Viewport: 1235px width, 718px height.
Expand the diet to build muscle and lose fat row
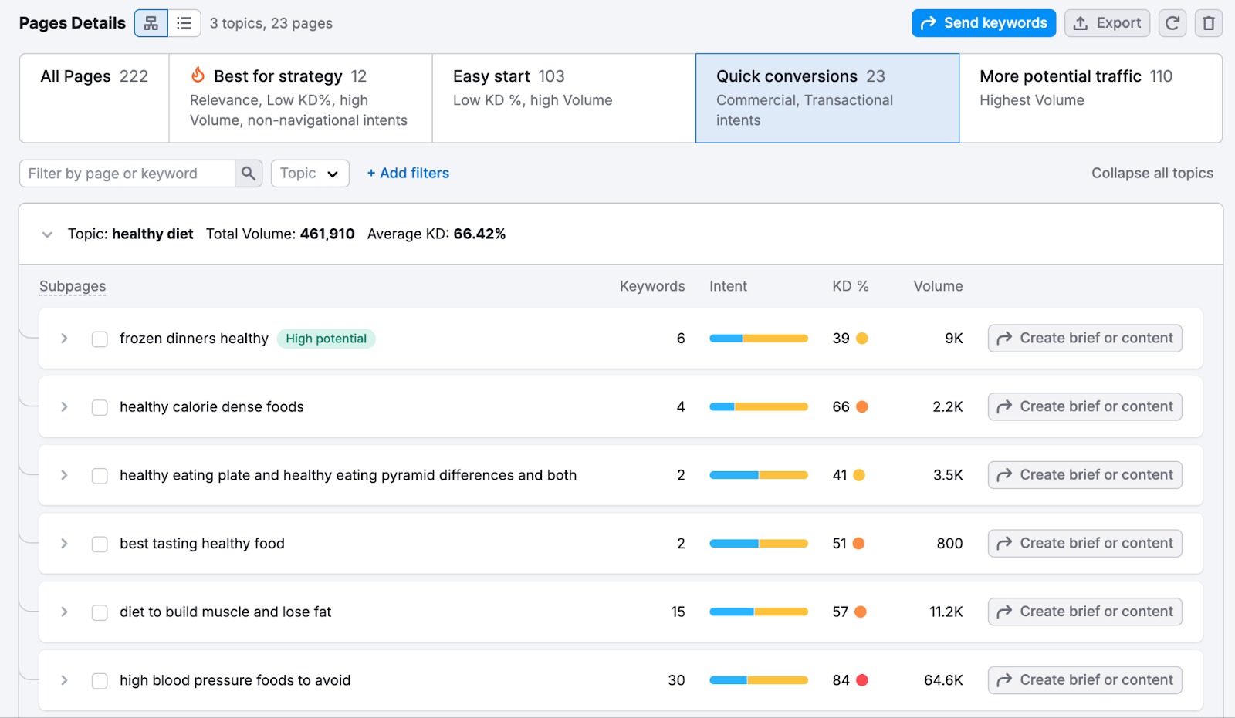(x=64, y=612)
